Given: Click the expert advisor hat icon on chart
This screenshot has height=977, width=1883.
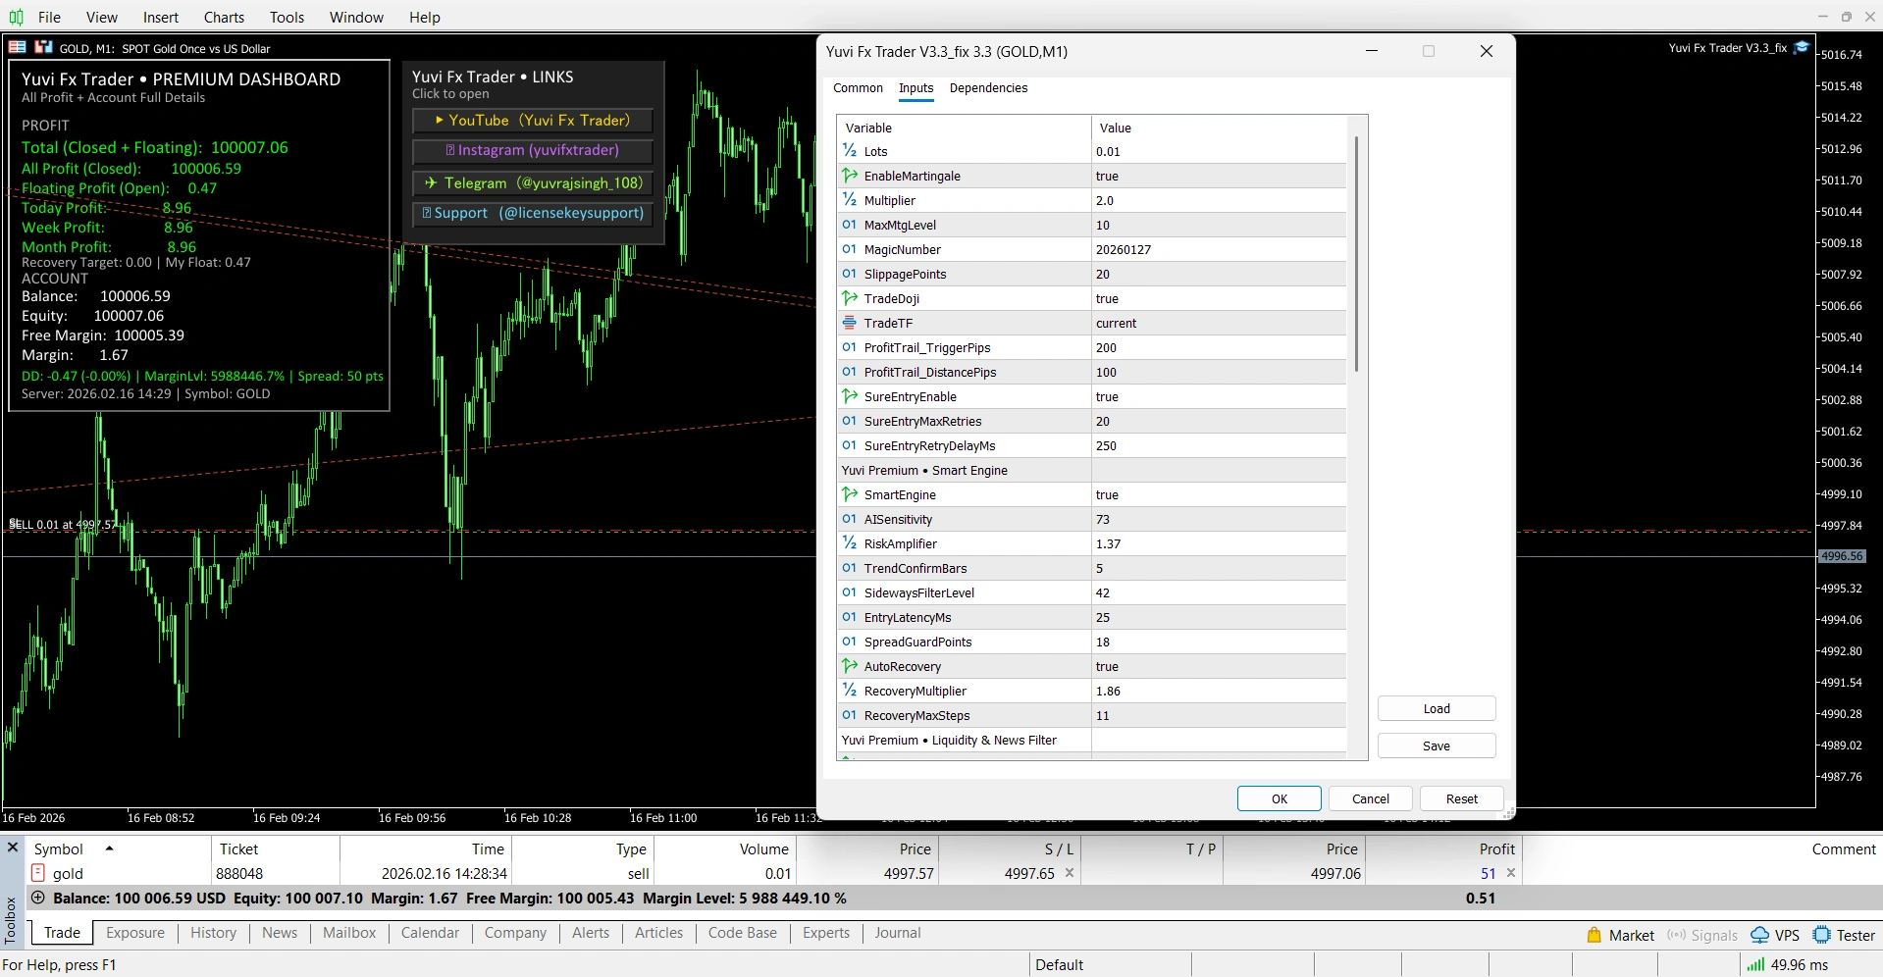Looking at the screenshot, I should [x=1802, y=47].
